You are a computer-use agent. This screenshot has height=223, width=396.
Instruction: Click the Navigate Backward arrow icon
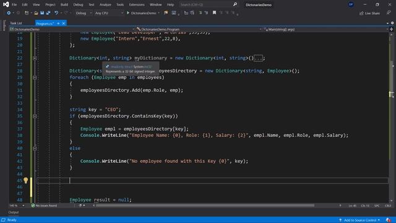(9, 13)
